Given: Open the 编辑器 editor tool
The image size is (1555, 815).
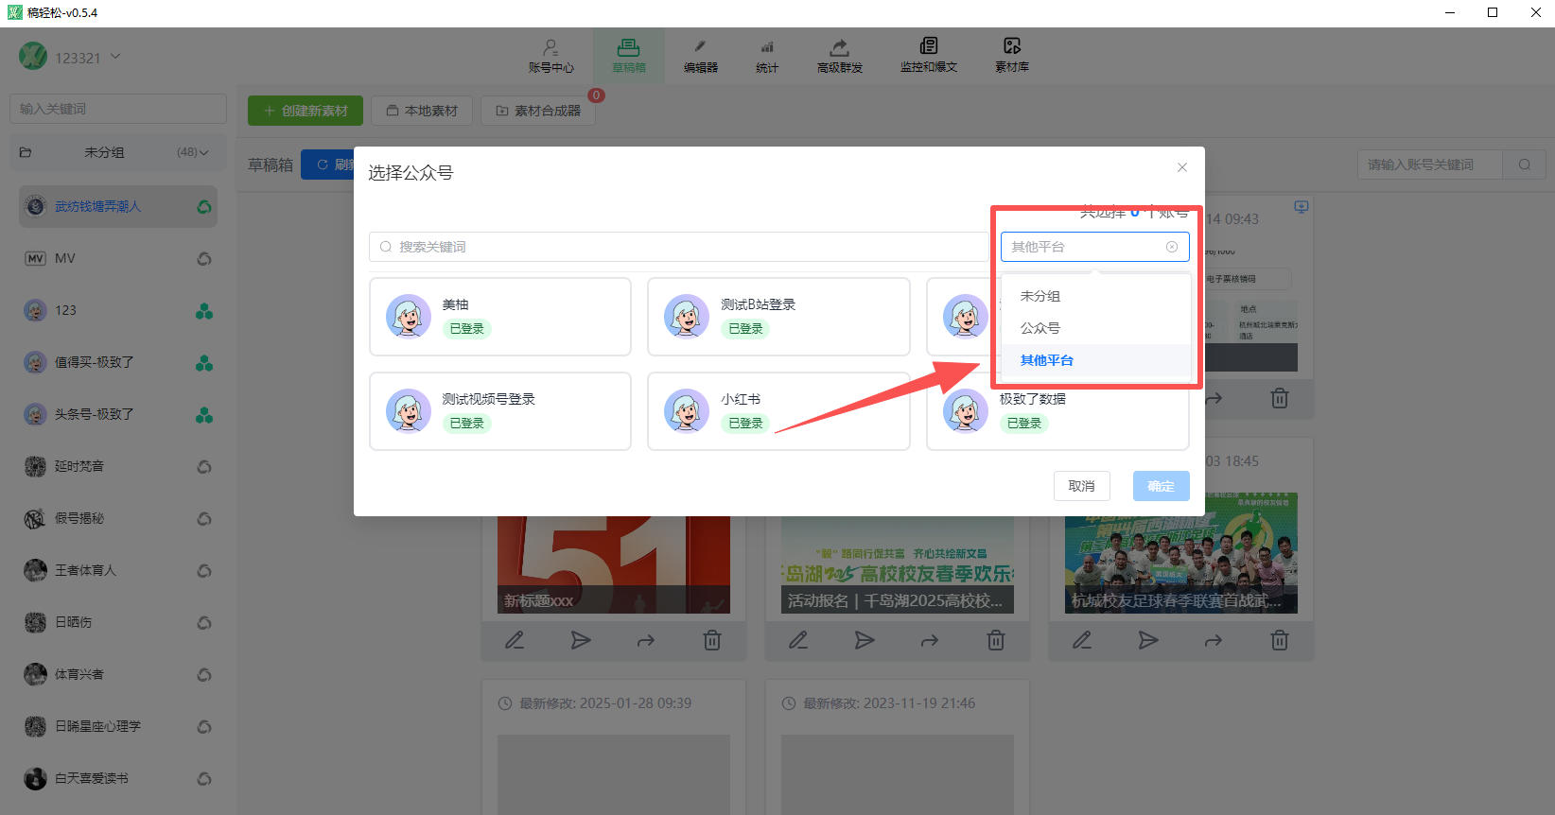Looking at the screenshot, I should [700, 55].
